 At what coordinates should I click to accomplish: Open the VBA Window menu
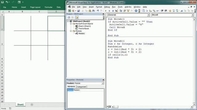pyautogui.click(x=137, y=7)
